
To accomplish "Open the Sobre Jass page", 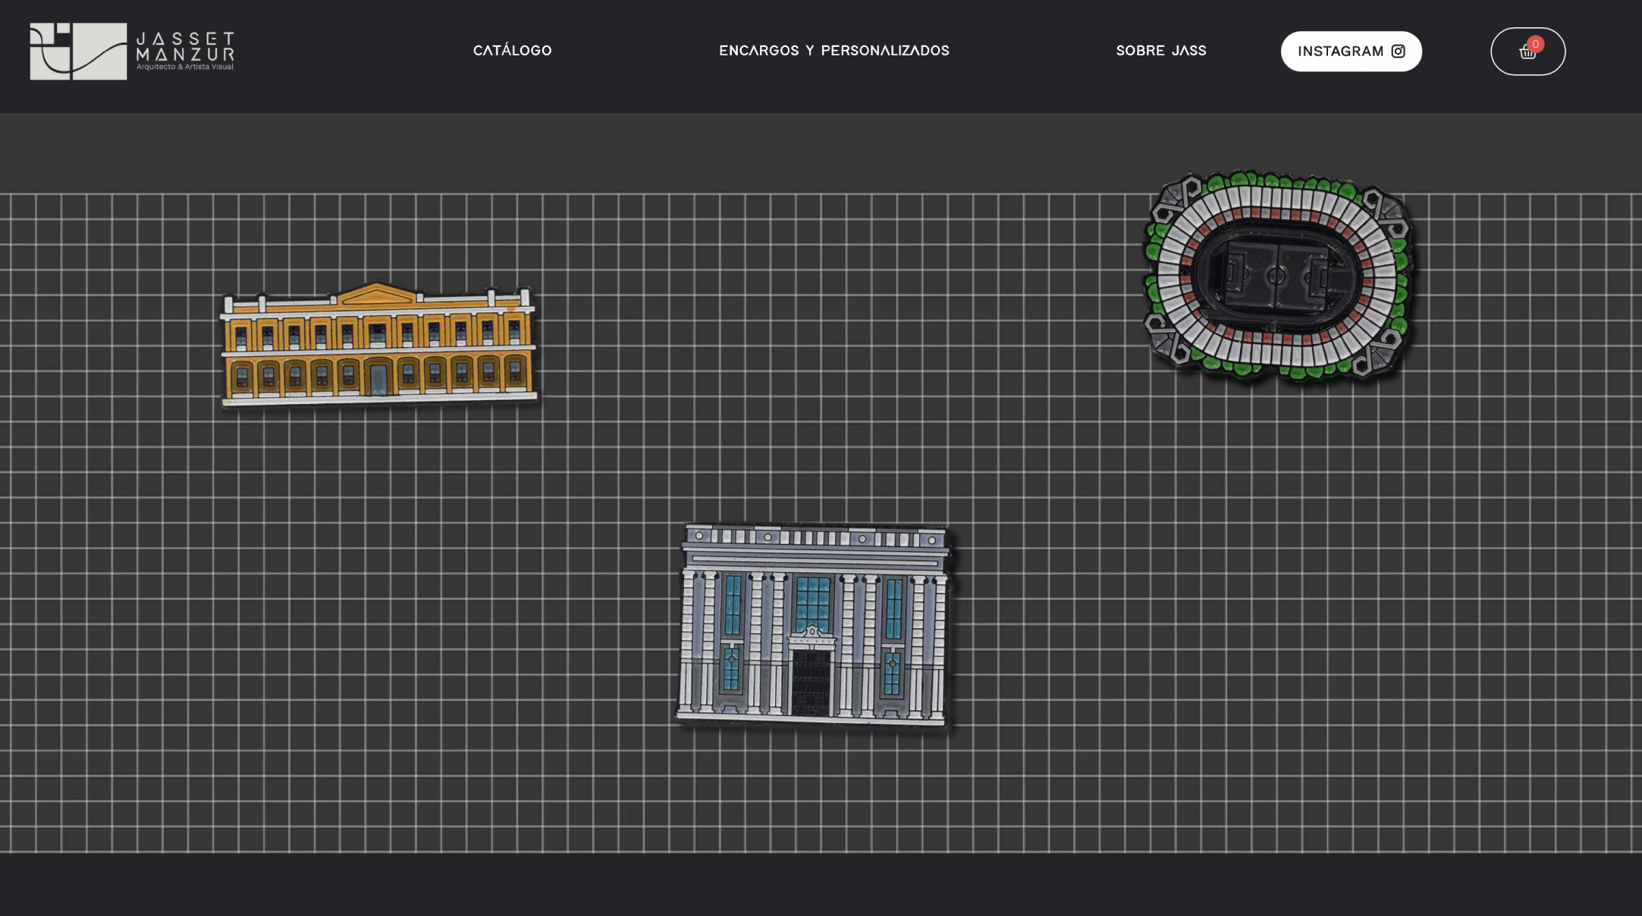I will point(1160,51).
